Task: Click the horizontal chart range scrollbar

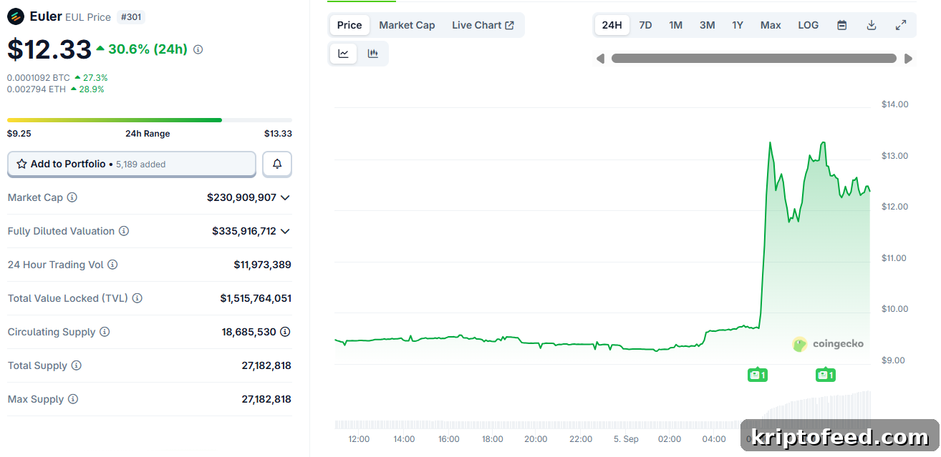Action: 754,59
